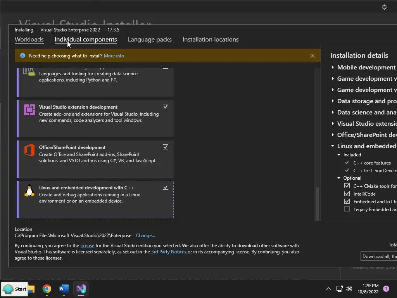Viewport: 397px width, 298px height.
Task: Open File Explorer from the taskbar
Action: tap(32, 289)
